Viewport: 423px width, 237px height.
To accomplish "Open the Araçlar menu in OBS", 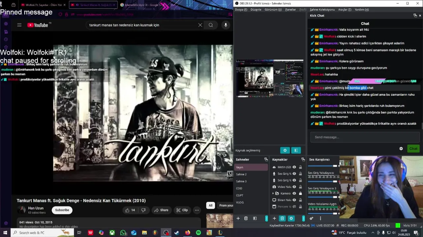I will point(345,10).
